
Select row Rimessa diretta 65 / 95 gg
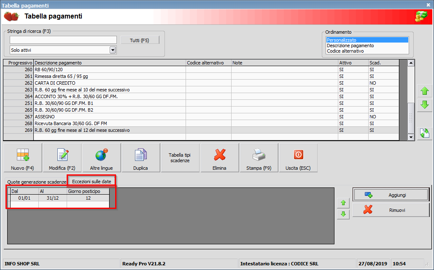click(201, 76)
